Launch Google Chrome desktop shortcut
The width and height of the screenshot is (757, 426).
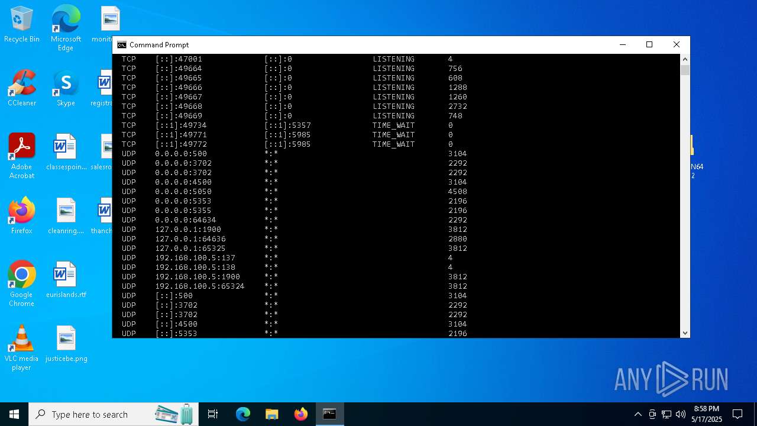(21, 284)
